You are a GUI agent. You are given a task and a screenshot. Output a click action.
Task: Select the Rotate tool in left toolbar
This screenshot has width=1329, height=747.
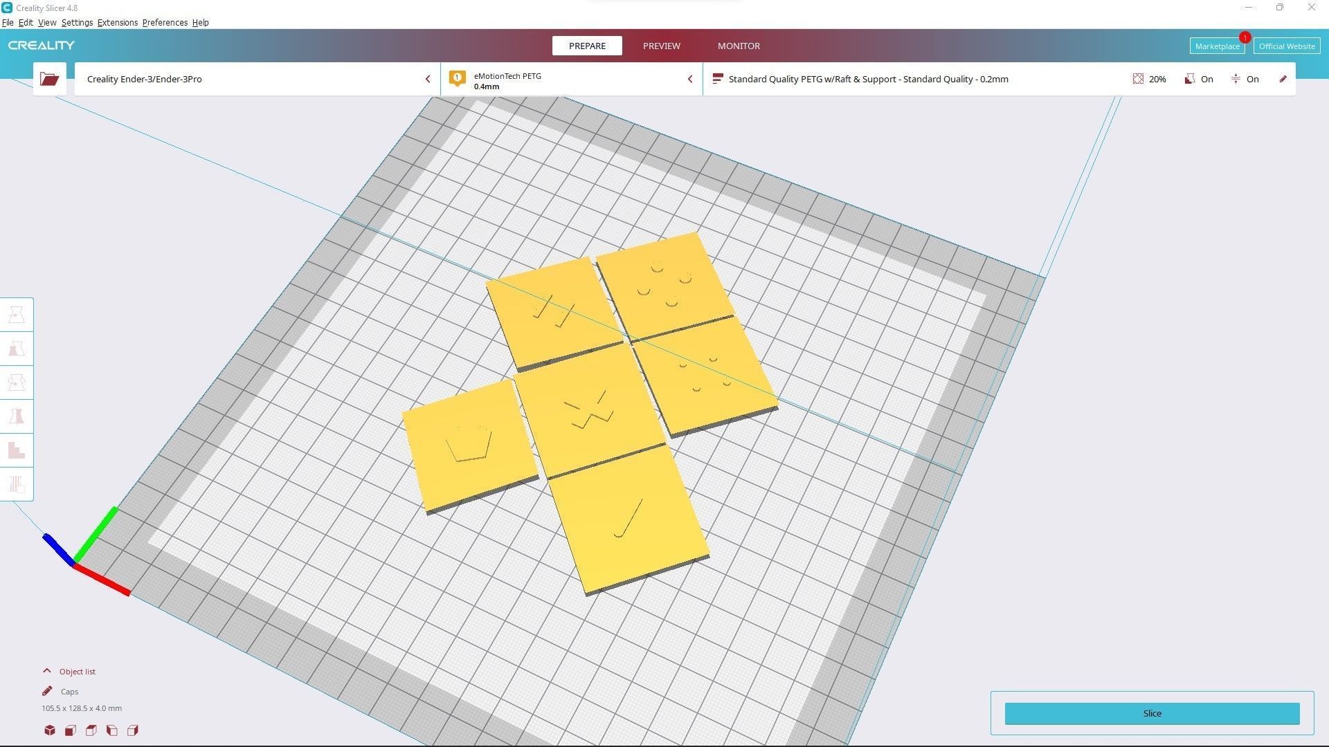(17, 382)
